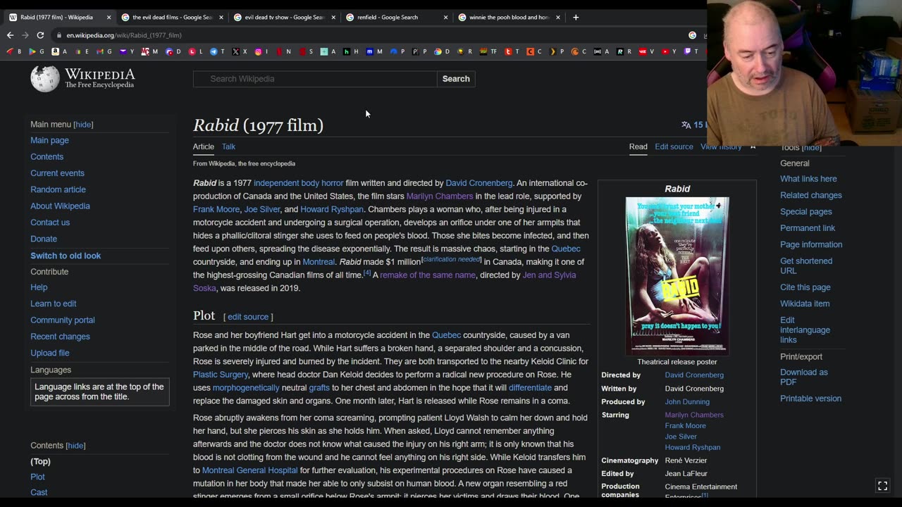The height and width of the screenshot is (507, 902).
Task: Click the Wikipedia globe logo
Action: 45,79
